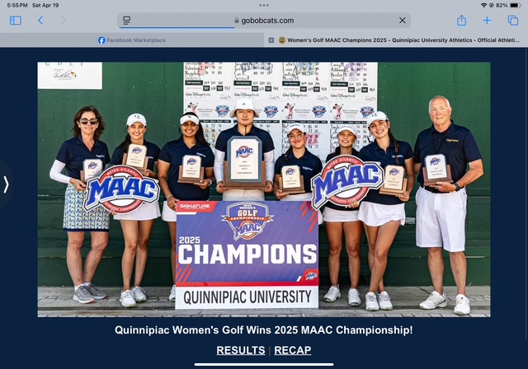Screen dimensions: 528x369
Task: Toggle the Safari sidebar panel
Action: click(x=16, y=21)
